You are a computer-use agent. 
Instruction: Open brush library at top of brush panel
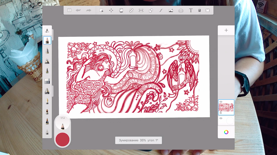tap(47, 30)
